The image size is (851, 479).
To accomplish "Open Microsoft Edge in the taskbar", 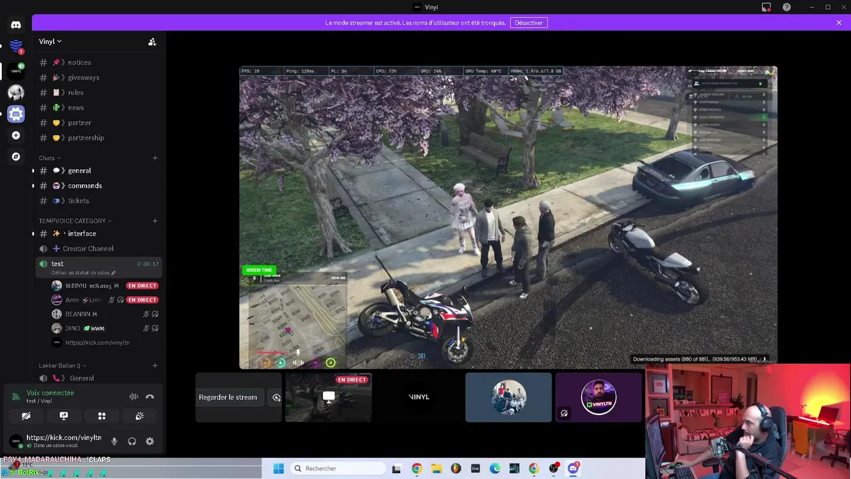I will pos(495,468).
